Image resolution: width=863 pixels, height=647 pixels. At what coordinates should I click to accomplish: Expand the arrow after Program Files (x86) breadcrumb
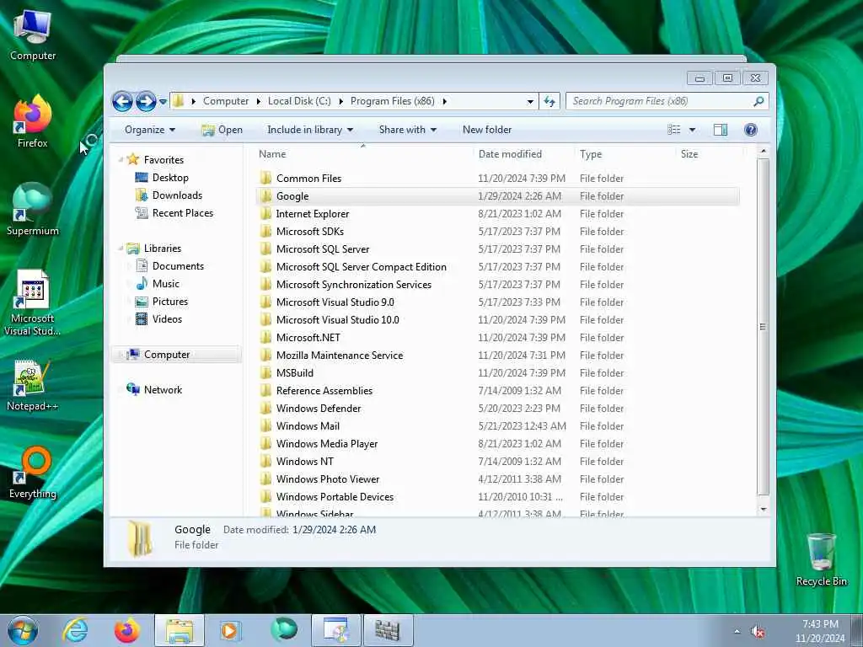click(445, 101)
